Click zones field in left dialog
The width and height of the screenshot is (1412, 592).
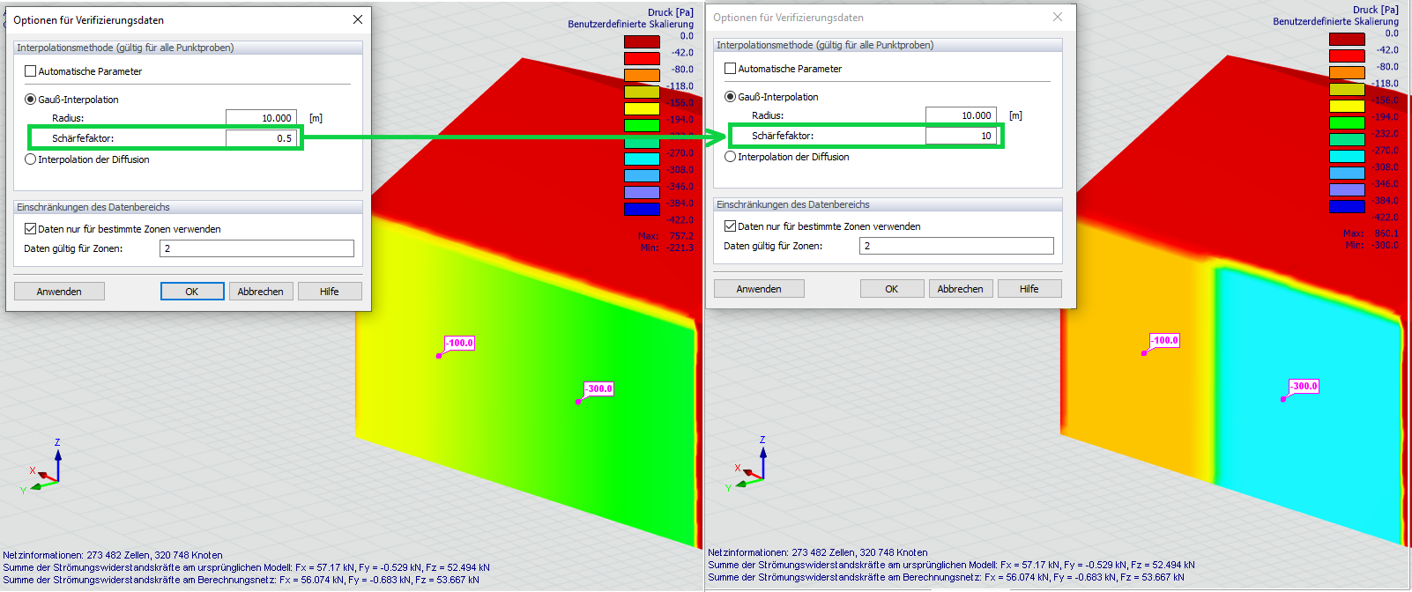[256, 248]
